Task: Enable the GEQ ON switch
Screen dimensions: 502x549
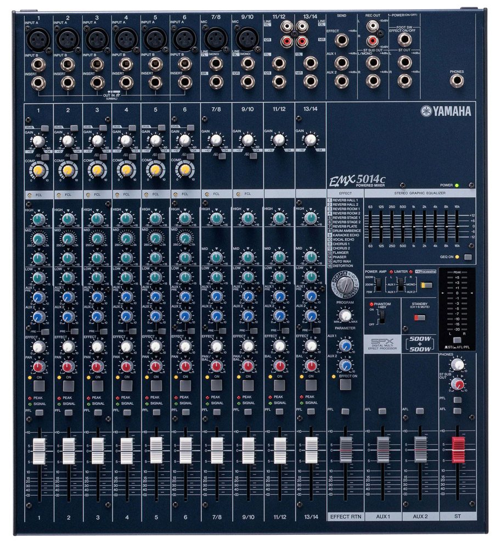Action: tap(468, 257)
